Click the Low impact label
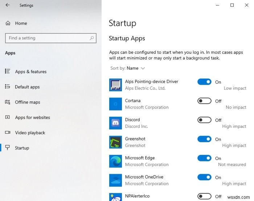The height and width of the screenshot is (201, 254). pos(235,88)
